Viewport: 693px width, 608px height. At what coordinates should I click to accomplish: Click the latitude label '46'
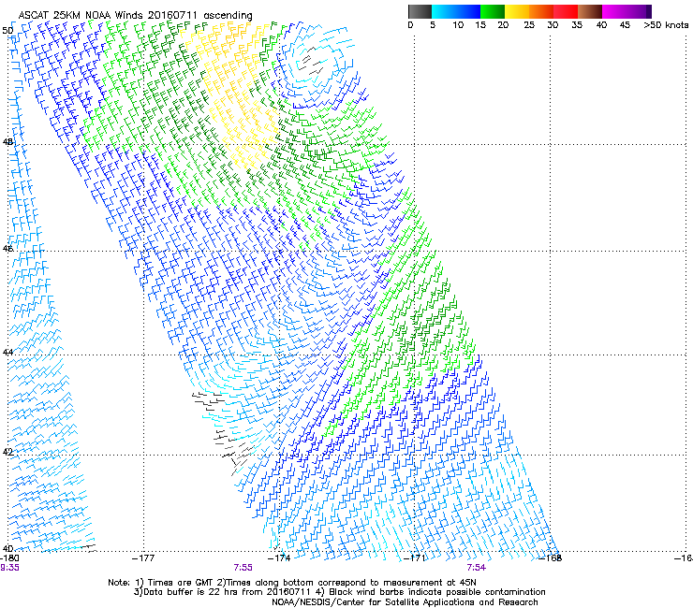pos(7,249)
